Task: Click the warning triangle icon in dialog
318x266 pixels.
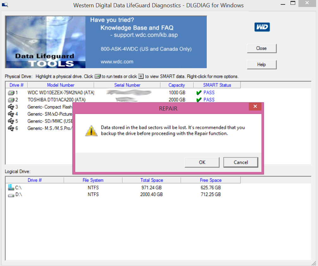Action: point(91,131)
